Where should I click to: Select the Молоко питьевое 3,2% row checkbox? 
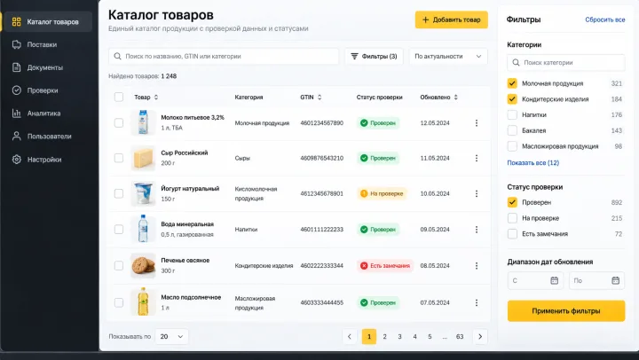coord(119,122)
